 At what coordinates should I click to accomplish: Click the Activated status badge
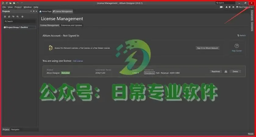(66, 73)
